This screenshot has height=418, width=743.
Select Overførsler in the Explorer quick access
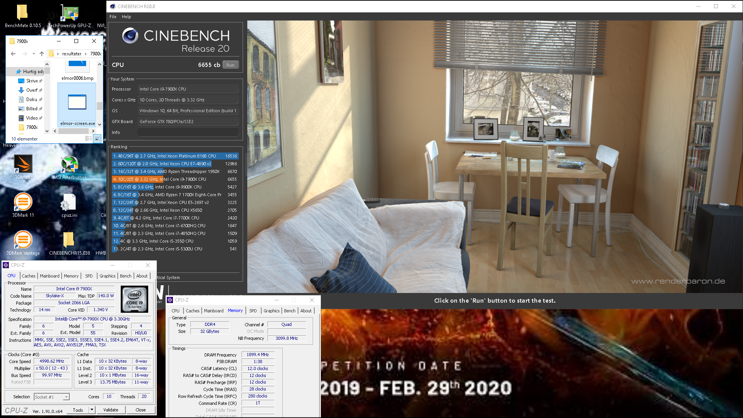coord(30,90)
